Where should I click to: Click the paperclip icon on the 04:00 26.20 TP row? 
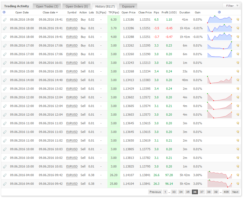5,175
